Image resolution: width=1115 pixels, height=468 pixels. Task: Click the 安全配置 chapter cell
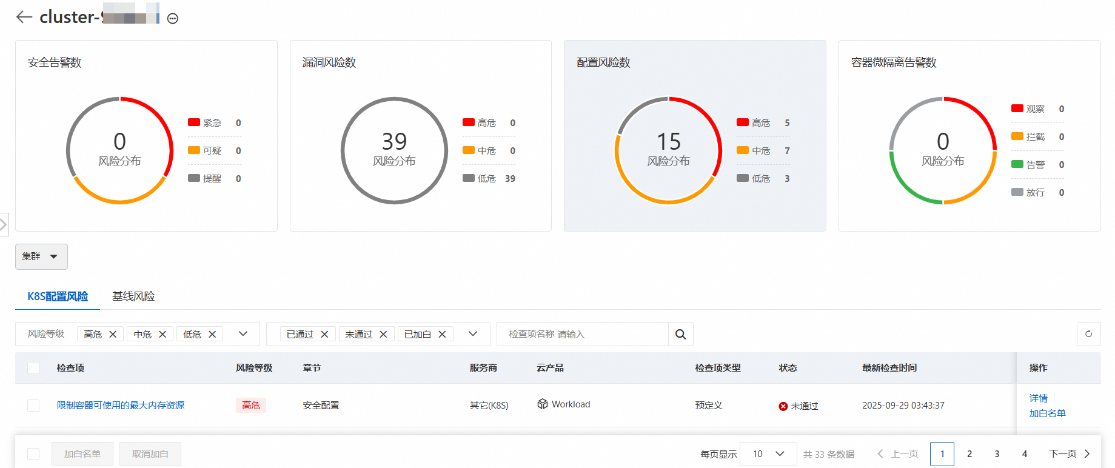[321, 406]
